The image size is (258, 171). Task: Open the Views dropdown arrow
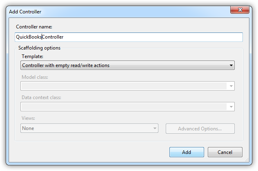155,128
